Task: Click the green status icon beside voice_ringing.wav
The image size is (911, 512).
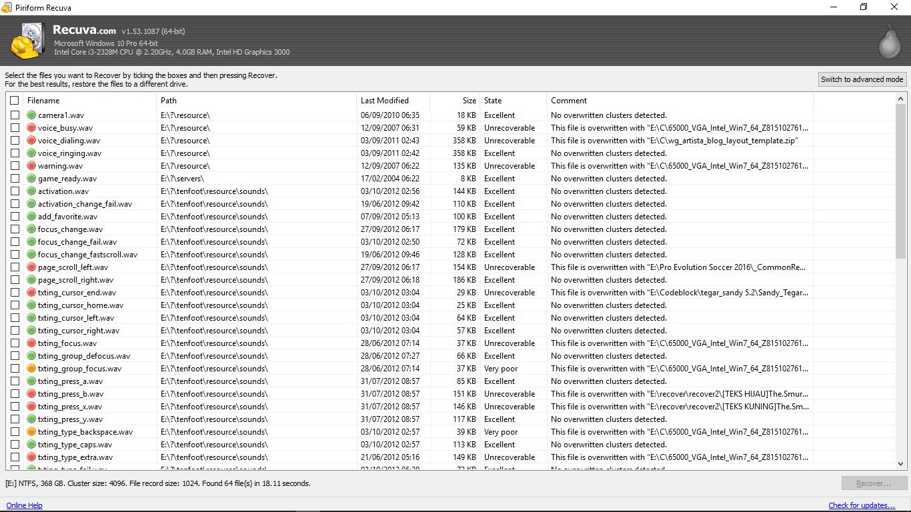Action: point(31,153)
